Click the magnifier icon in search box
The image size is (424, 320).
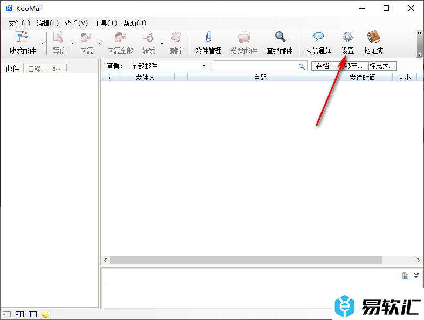pyautogui.click(x=302, y=66)
